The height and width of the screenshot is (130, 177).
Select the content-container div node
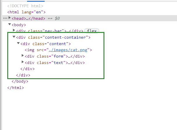(53, 37)
